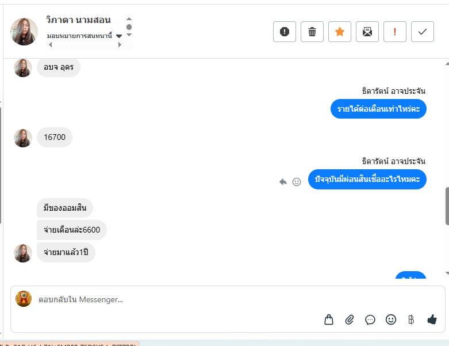Open saved replies speech bubble icon

[370, 320]
